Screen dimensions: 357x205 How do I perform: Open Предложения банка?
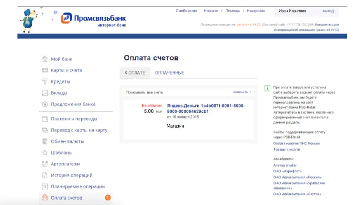pos(73,104)
